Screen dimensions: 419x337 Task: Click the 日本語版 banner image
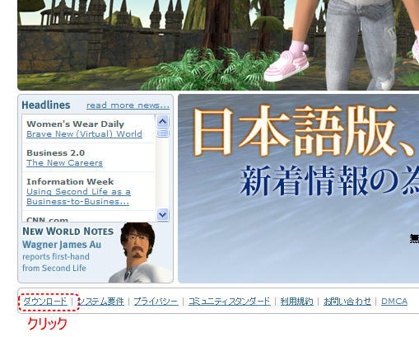click(299, 189)
